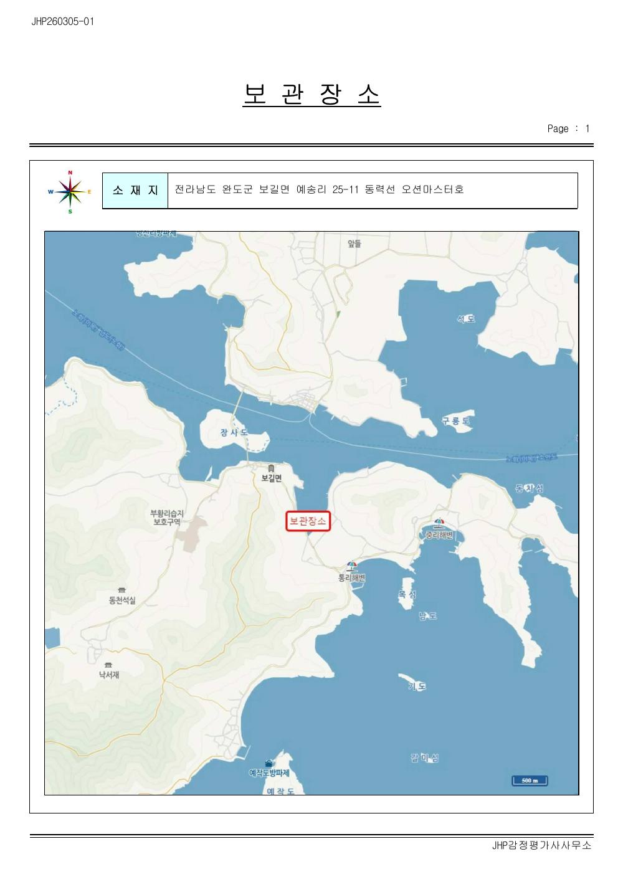623x882 pixels.
Task: Click the 동천석실 text label
Action: point(122,600)
